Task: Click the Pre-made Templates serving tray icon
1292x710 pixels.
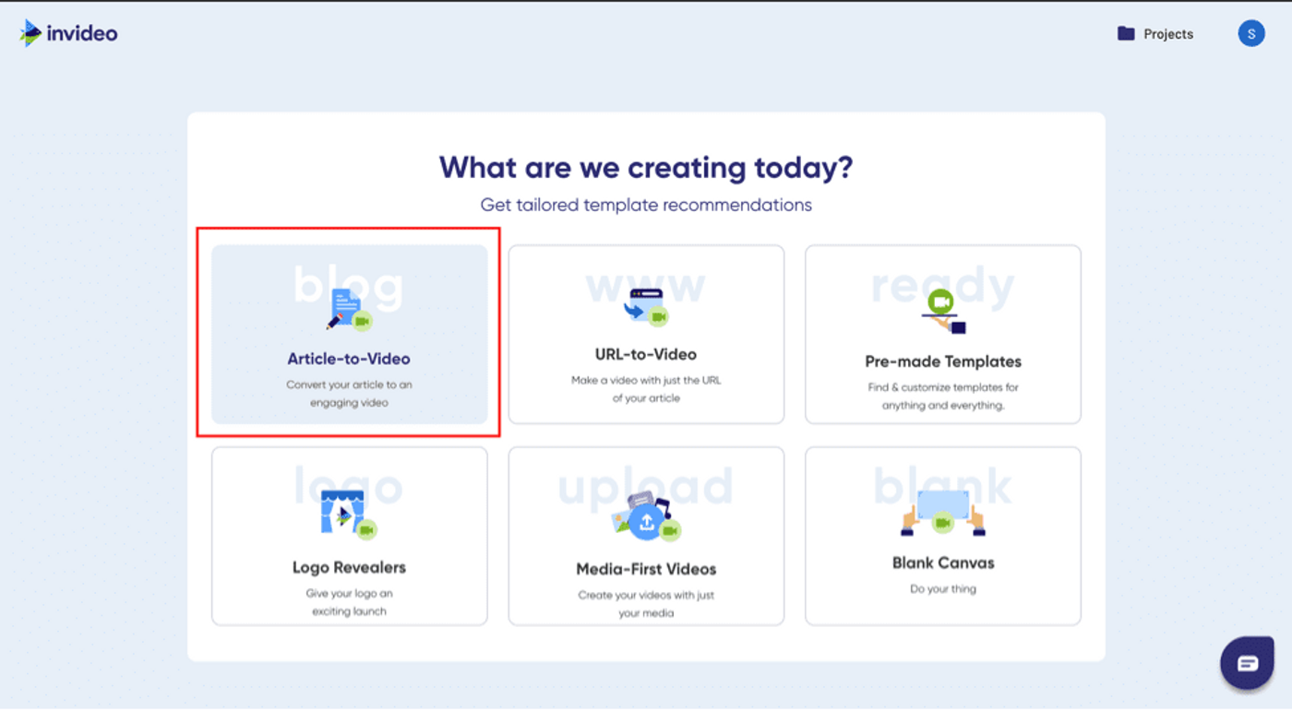Action: coord(943,312)
